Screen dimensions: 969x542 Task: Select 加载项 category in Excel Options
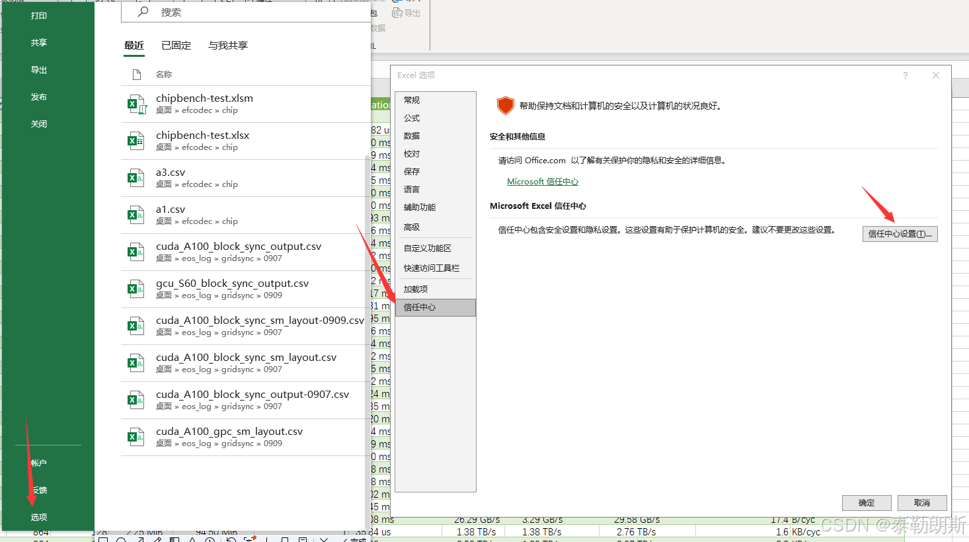[436, 290]
